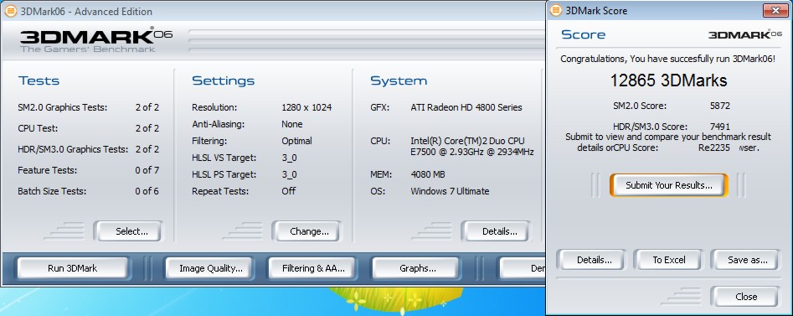
Task: View system Details
Action: [499, 231]
